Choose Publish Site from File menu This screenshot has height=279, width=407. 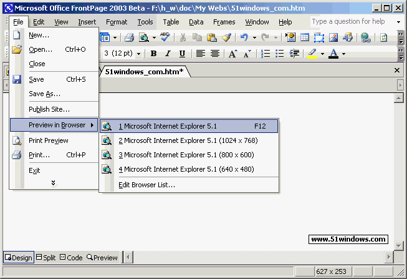[49, 109]
